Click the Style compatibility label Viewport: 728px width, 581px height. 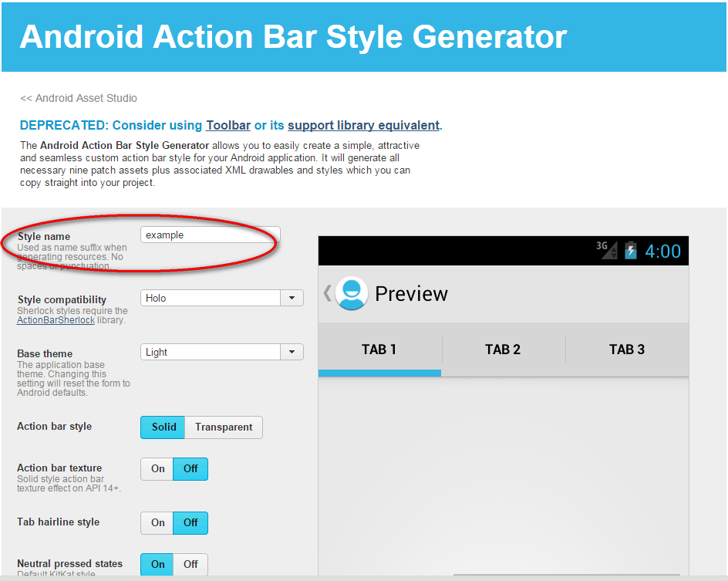click(x=62, y=299)
